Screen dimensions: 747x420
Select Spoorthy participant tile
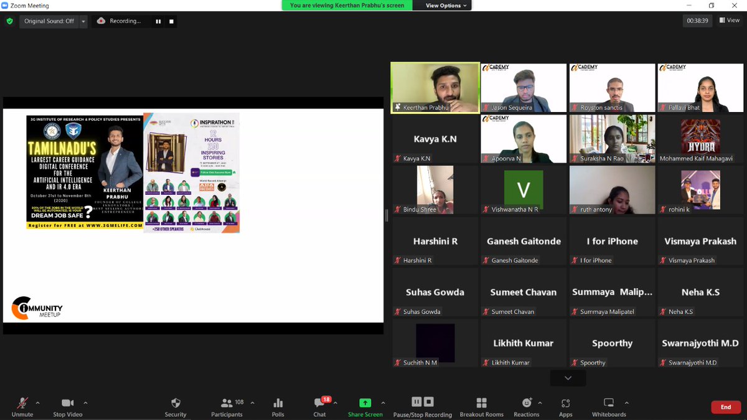tap(612, 343)
